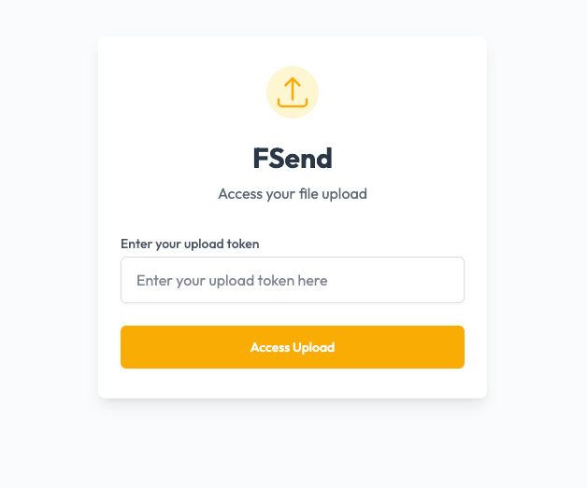Select the pale yellow circular logo badge

pos(293,92)
